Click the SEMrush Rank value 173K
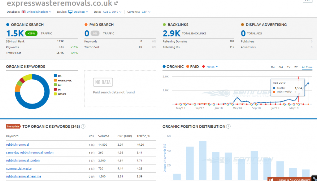This screenshot has height=181, width=317. [x=60, y=41]
